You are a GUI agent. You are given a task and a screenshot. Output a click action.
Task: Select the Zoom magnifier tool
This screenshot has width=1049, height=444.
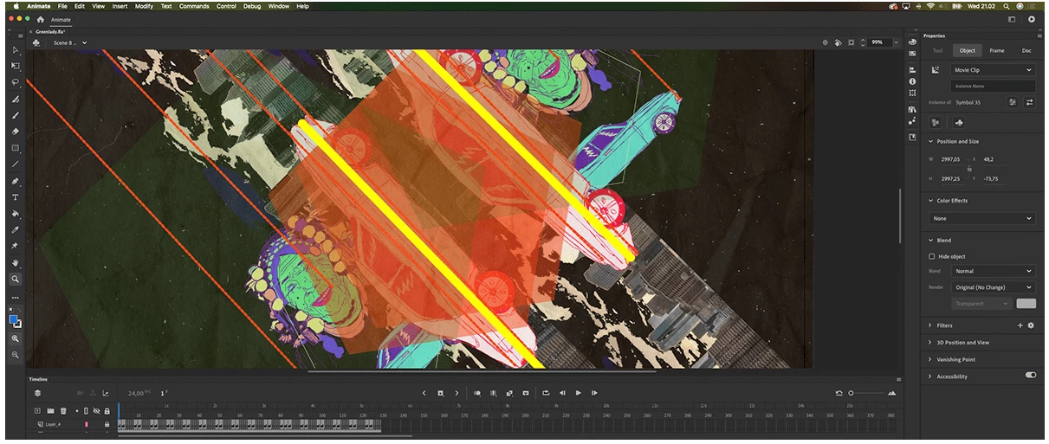tap(16, 280)
